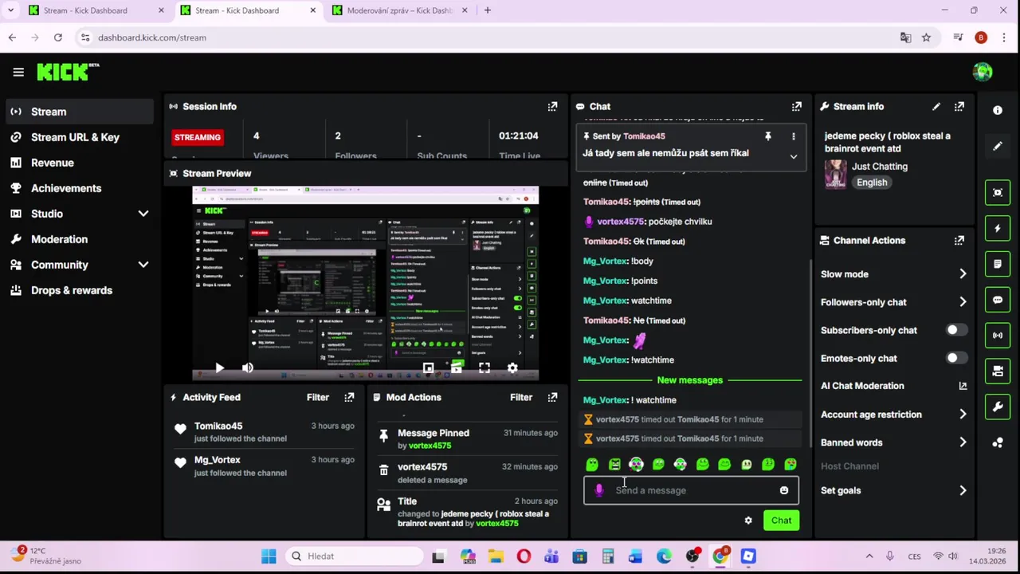Viewport: 1020px width, 574px height.
Task: Unpin the pinned chat message
Action: point(768,136)
